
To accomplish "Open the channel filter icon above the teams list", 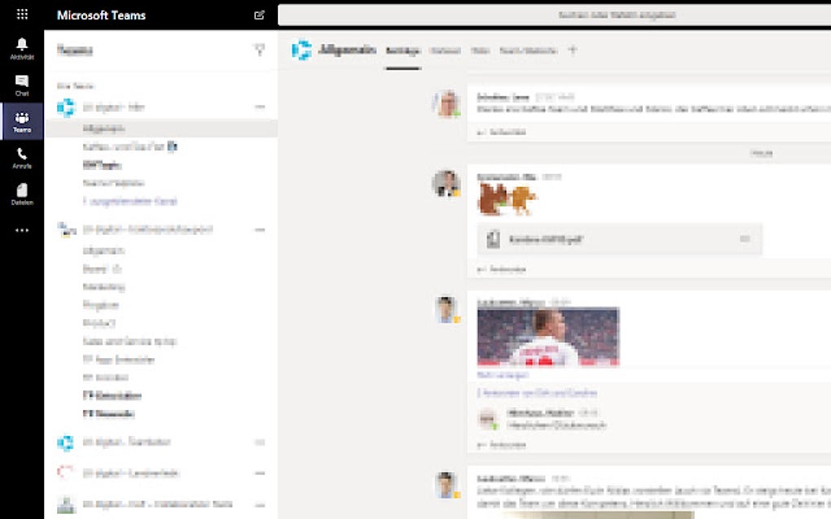I will point(259,50).
